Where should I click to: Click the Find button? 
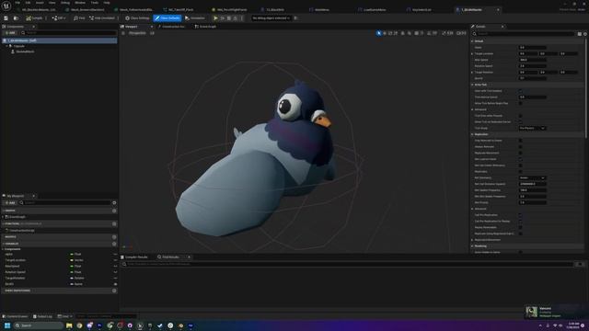coord(79,18)
